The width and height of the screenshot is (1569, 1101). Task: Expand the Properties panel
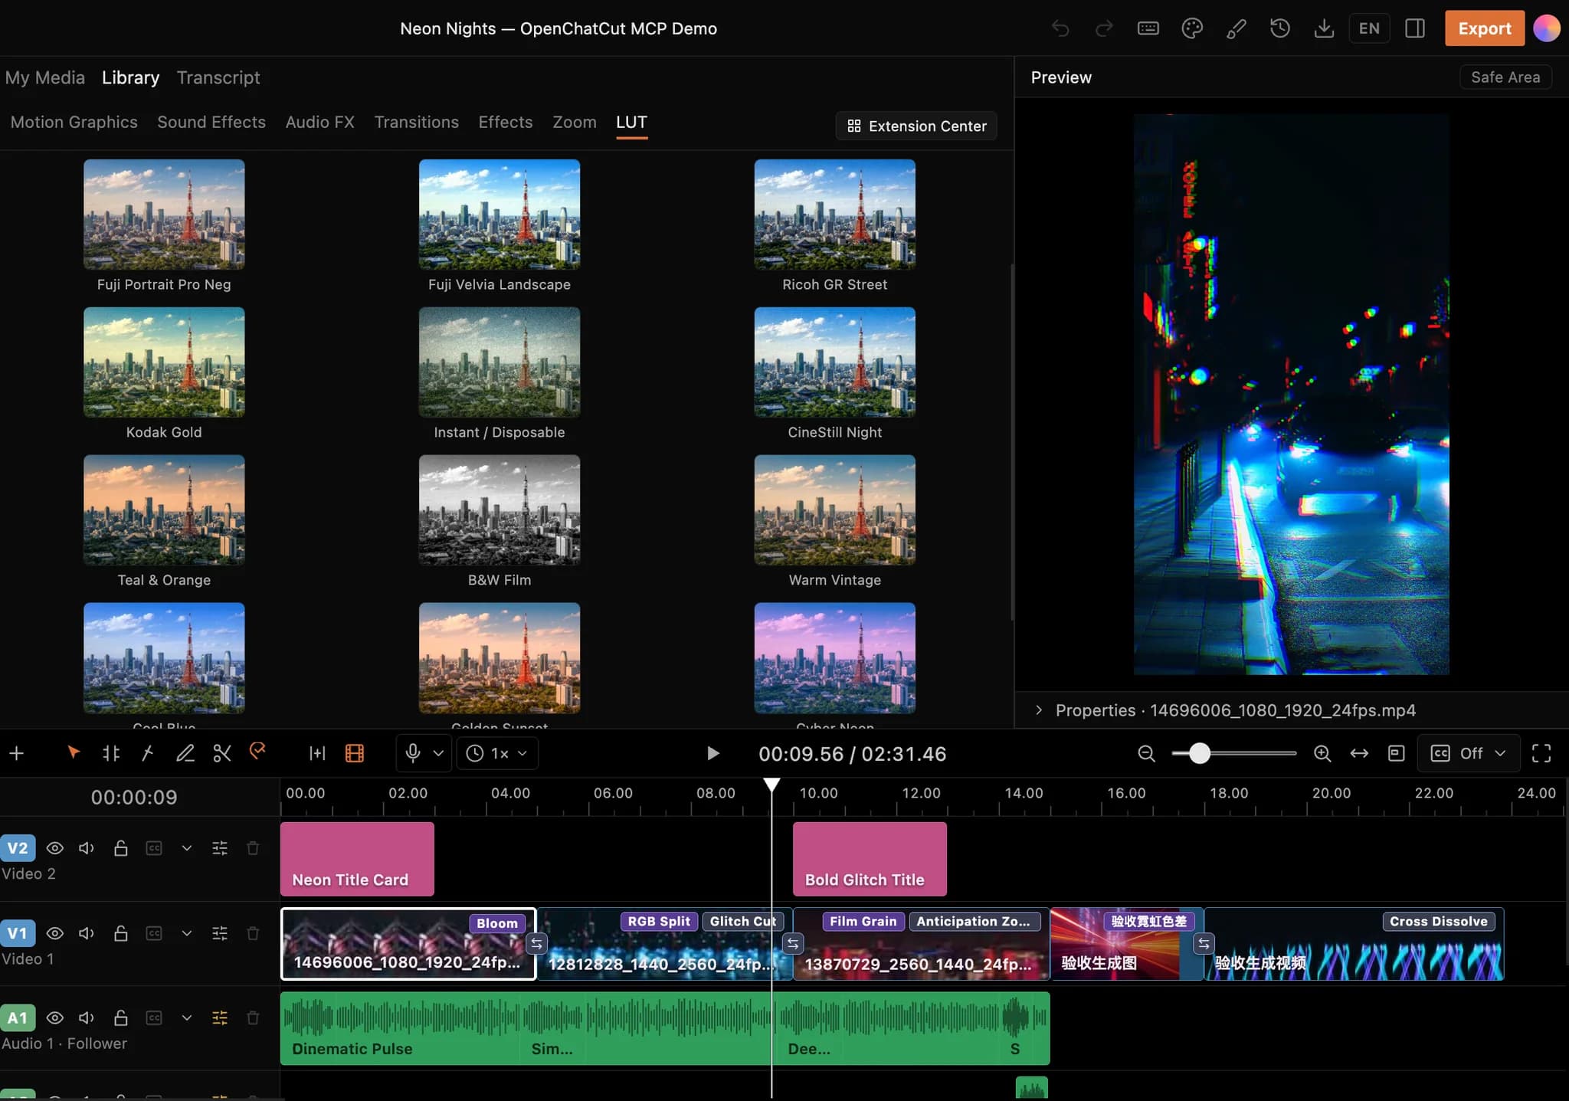click(x=1039, y=710)
